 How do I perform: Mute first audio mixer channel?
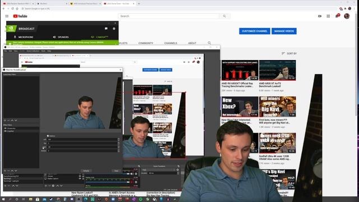(x=132, y=174)
